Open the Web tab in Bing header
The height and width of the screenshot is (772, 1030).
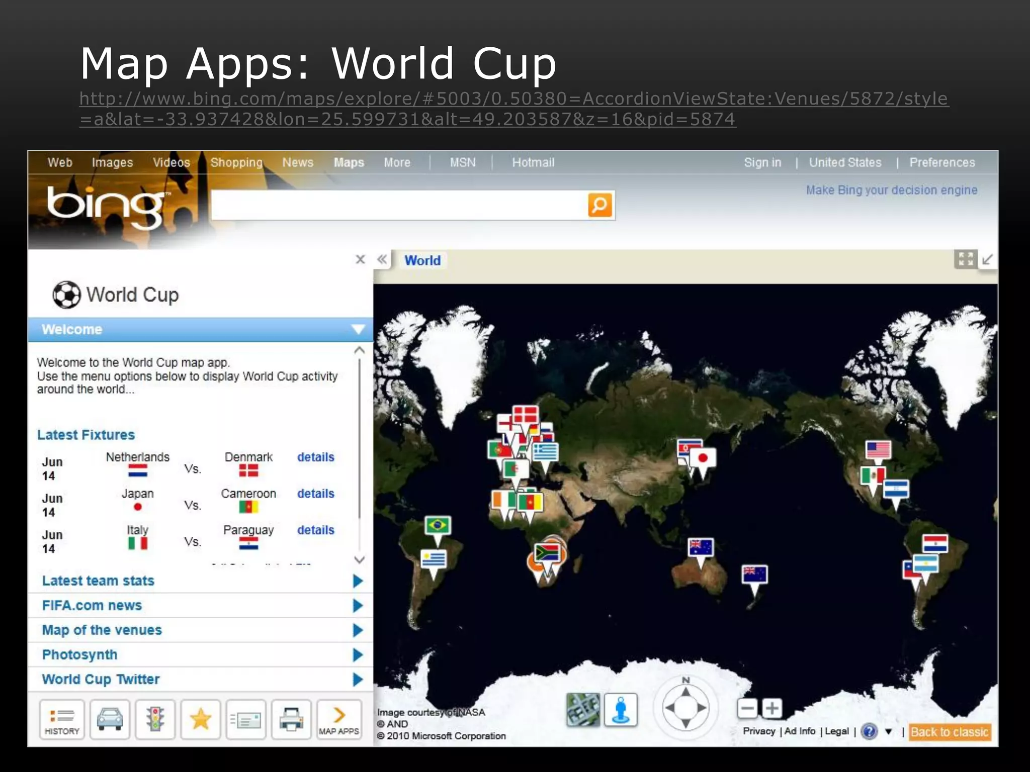60,162
